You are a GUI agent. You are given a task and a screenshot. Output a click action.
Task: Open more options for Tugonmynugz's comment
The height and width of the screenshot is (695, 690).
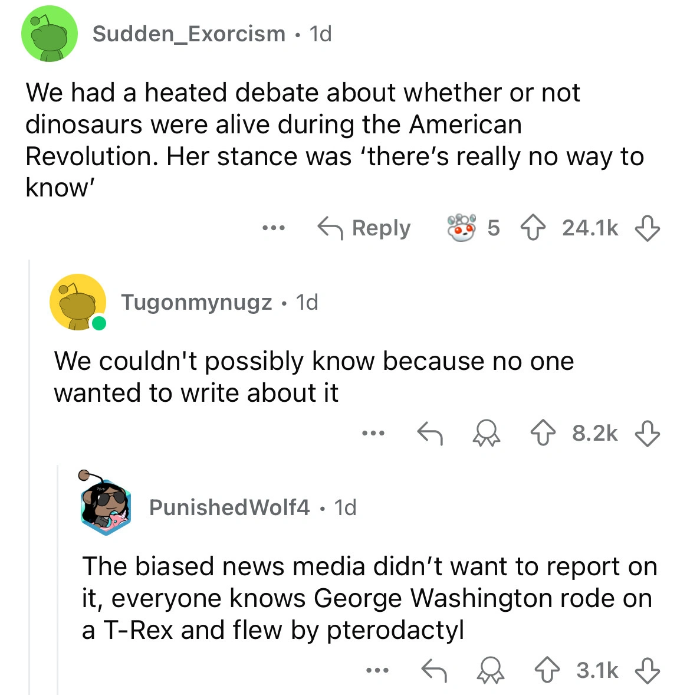click(x=373, y=434)
